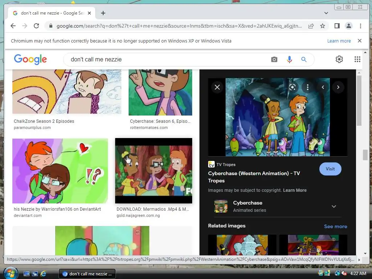Open a new browser tab

(103, 13)
